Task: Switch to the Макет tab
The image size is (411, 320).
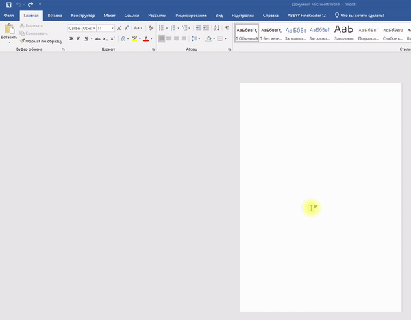Action: [110, 16]
